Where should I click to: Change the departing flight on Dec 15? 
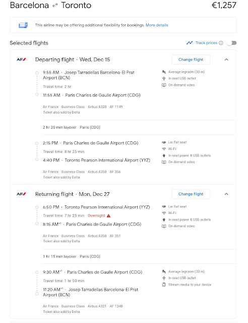(191, 60)
